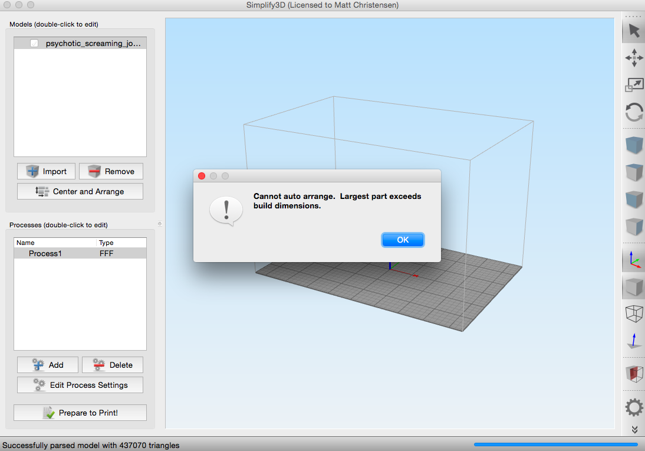Activate the four-arrow translate models tool
The width and height of the screenshot is (645, 451).
click(634, 58)
